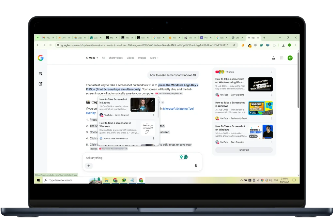Open File Explorer from taskbar
This screenshot has width=334, height=218.
[x=106, y=180]
